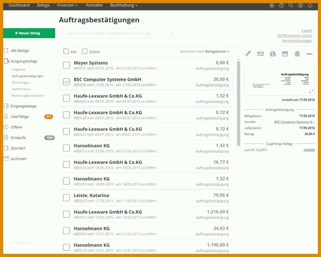Open the Finanzen dropdown menu
Image resolution: width=321 pixels, height=257 pixels.
(67, 5)
